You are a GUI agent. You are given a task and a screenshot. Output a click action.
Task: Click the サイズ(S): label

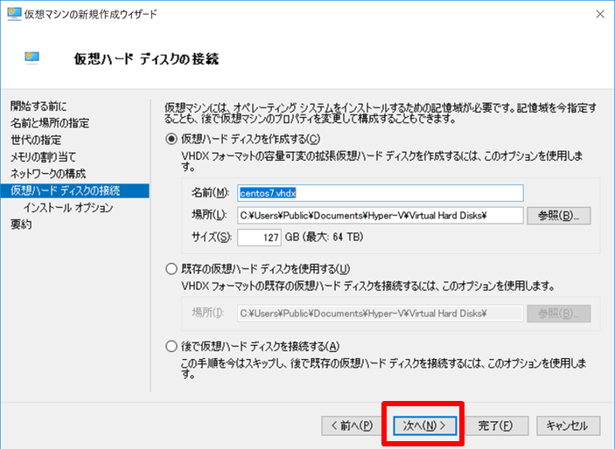(212, 237)
